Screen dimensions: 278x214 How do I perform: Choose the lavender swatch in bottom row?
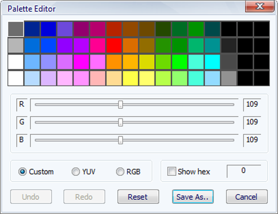[x=49, y=78]
